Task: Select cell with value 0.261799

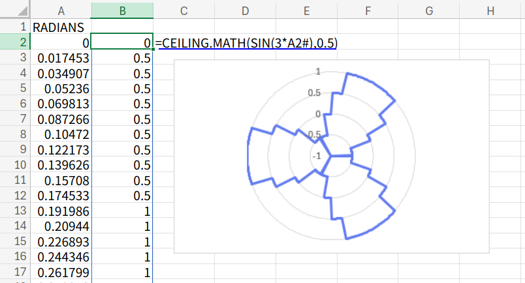Action: point(61,272)
